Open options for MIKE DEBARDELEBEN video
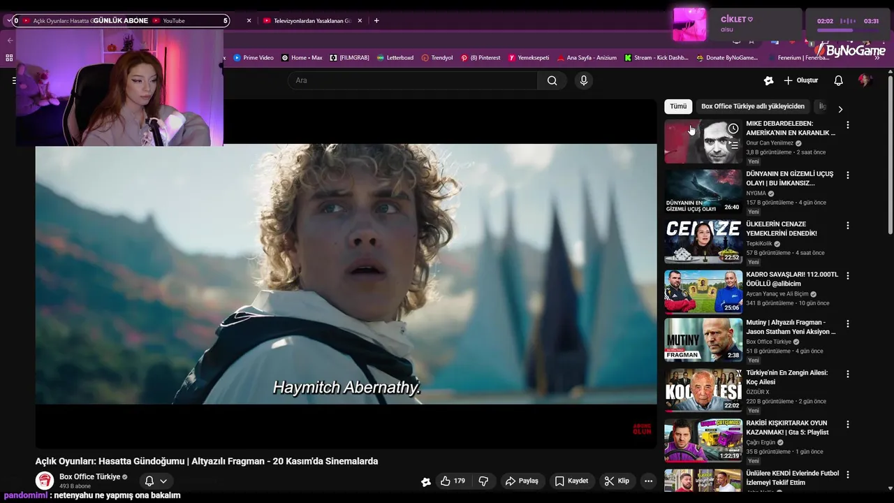Viewport: 894px width, 503px height. 848,125
